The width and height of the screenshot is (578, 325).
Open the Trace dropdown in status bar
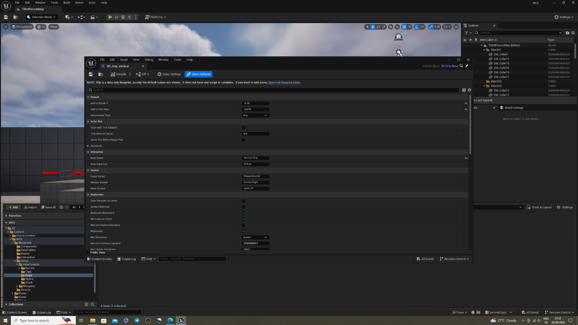coord(460,312)
